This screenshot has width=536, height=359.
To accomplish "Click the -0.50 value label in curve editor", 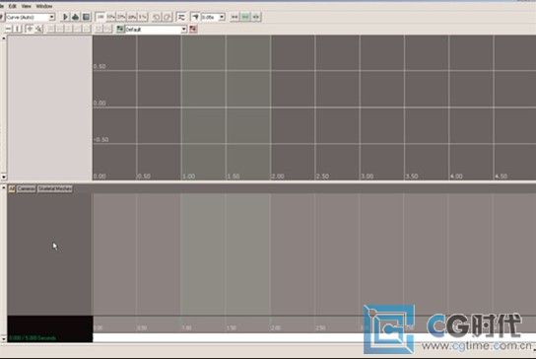I will click(x=101, y=140).
